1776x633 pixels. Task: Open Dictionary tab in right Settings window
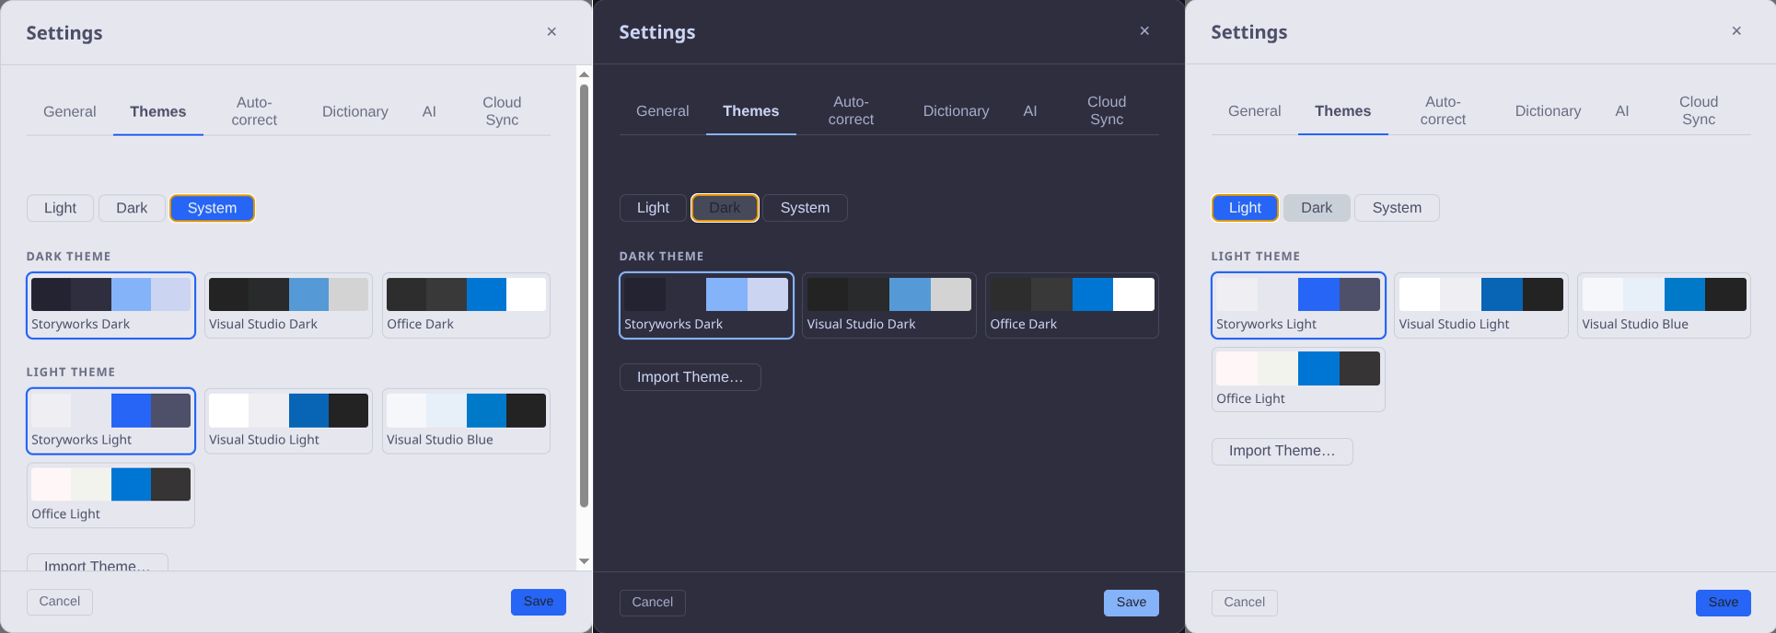[1549, 110]
